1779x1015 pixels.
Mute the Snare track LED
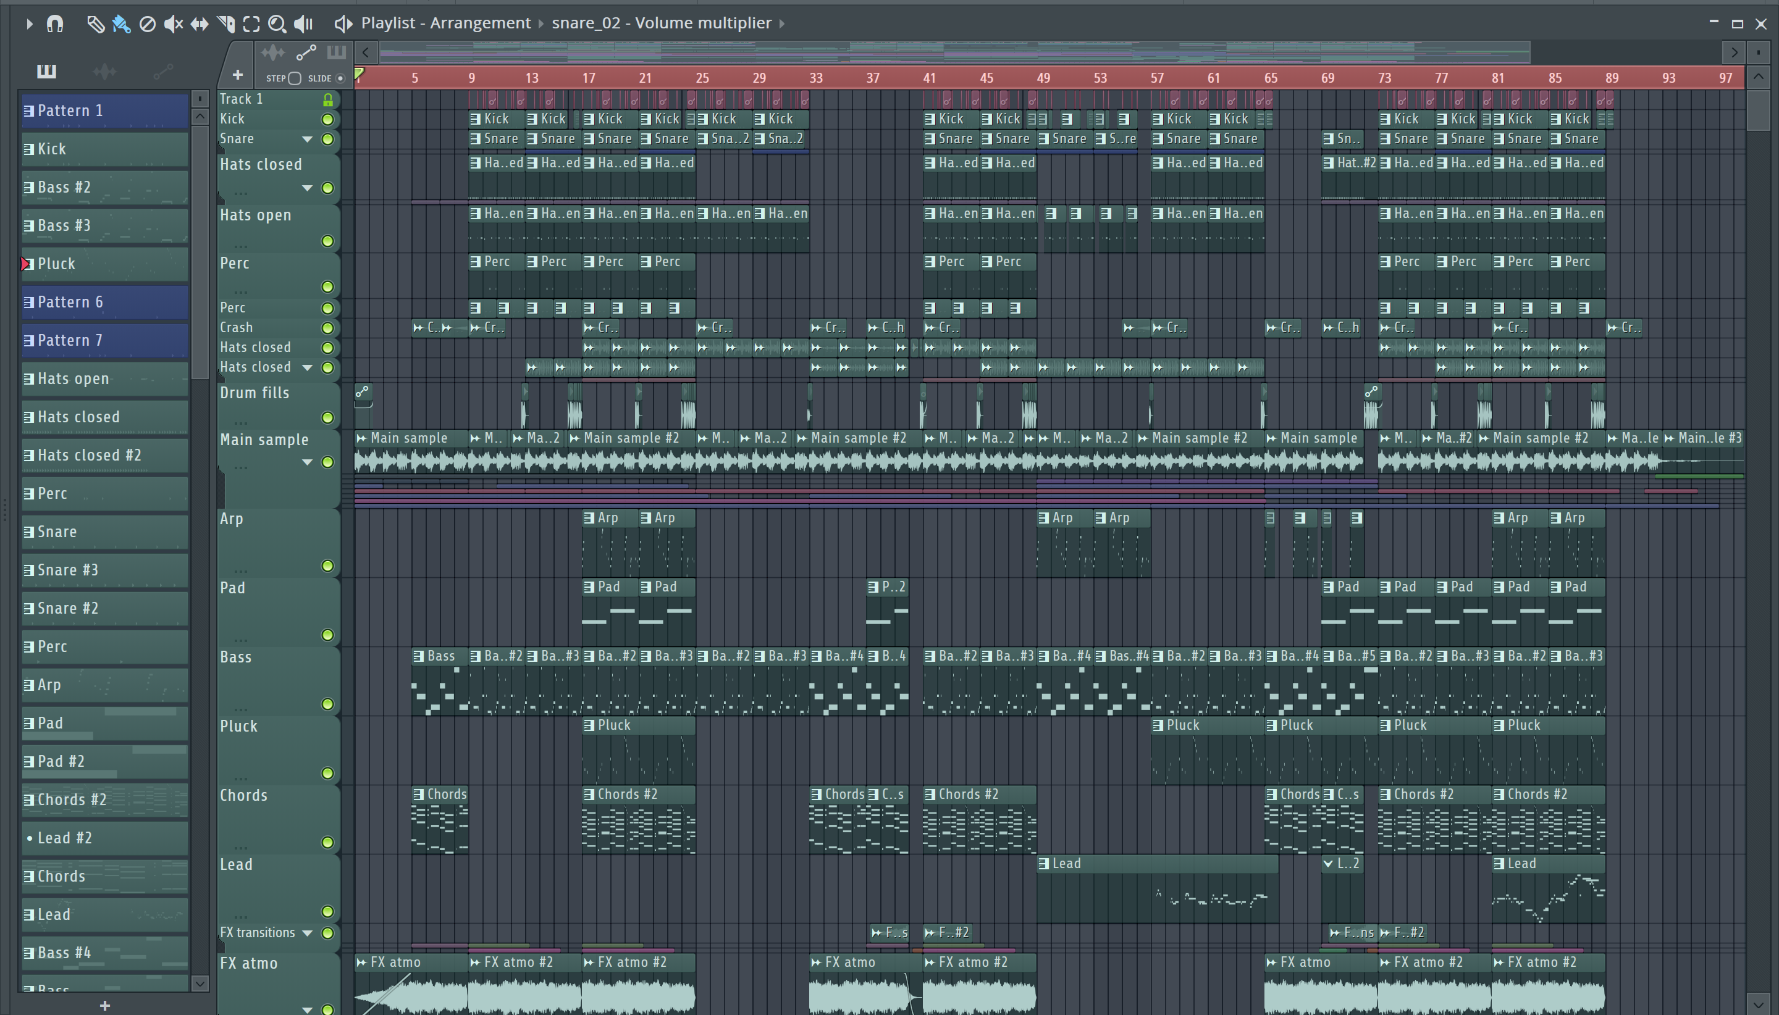click(x=327, y=140)
